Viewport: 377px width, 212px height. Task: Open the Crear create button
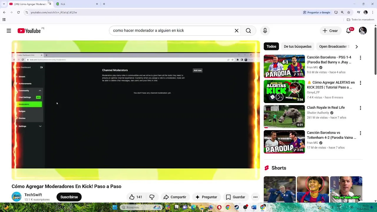coord(330,31)
